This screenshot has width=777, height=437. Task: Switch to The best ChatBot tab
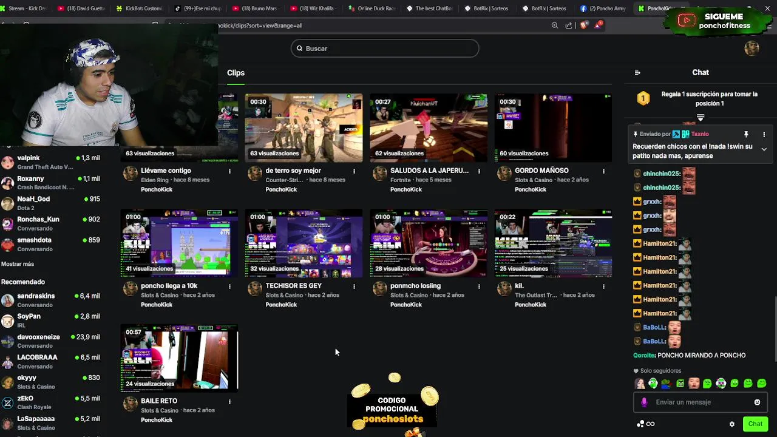[x=430, y=8]
